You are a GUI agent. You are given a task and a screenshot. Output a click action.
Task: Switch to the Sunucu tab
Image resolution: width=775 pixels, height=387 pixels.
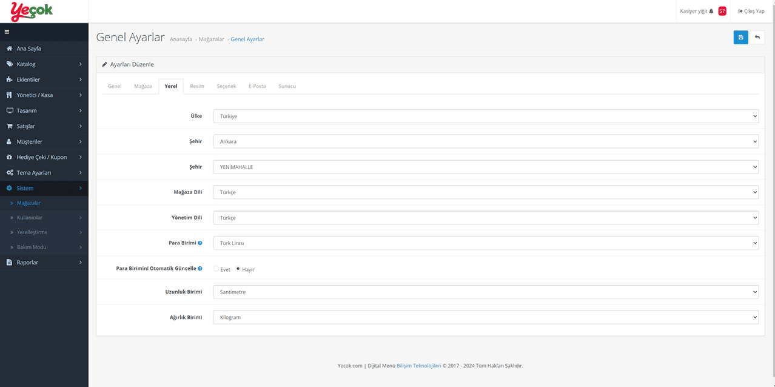pyautogui.click(x=287, y=86)
